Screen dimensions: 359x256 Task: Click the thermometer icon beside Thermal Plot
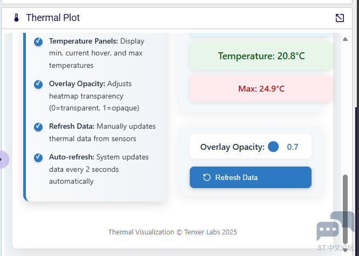[x=16, y=18]
